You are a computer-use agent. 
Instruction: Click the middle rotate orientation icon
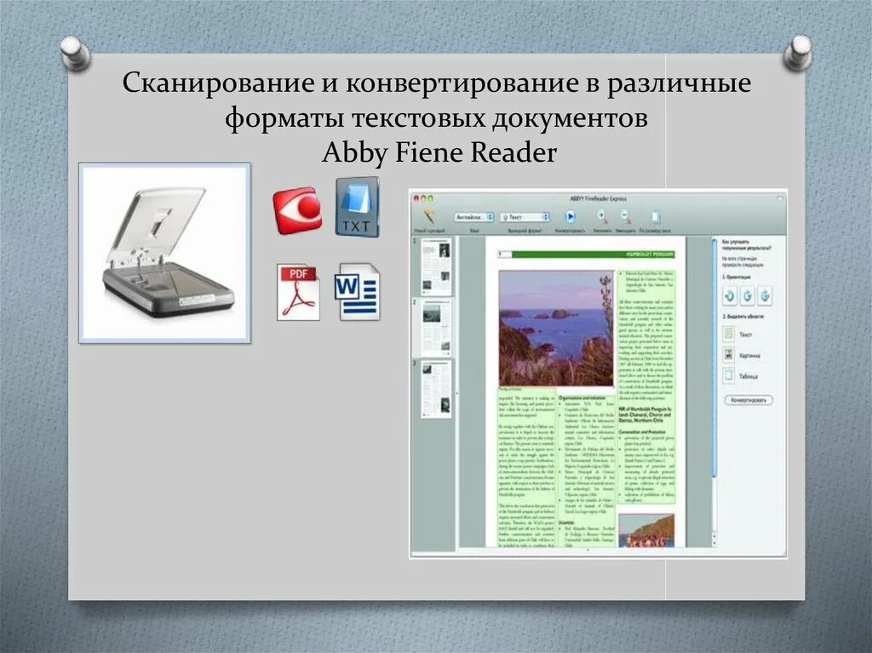748,296
